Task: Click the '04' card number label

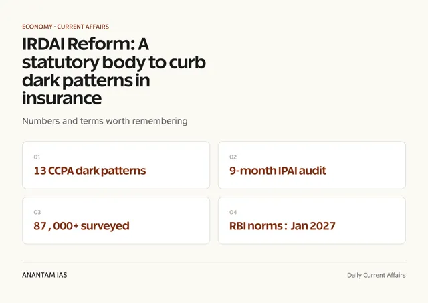Action: pyautogui.click(x=233, y=213)
